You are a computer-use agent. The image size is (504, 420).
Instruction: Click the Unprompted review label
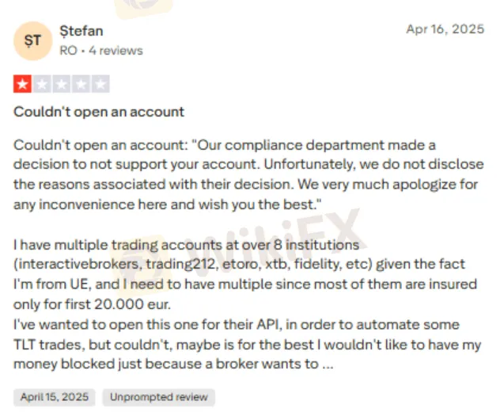(x=159, y=396)
